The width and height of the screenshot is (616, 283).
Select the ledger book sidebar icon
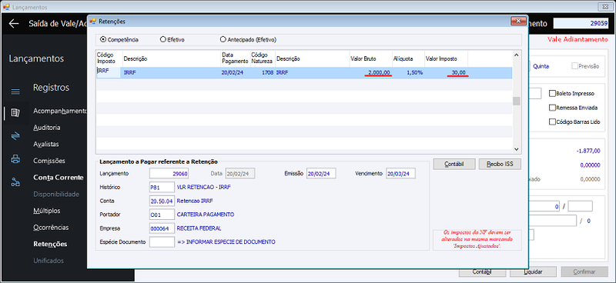tap(15, 113)
